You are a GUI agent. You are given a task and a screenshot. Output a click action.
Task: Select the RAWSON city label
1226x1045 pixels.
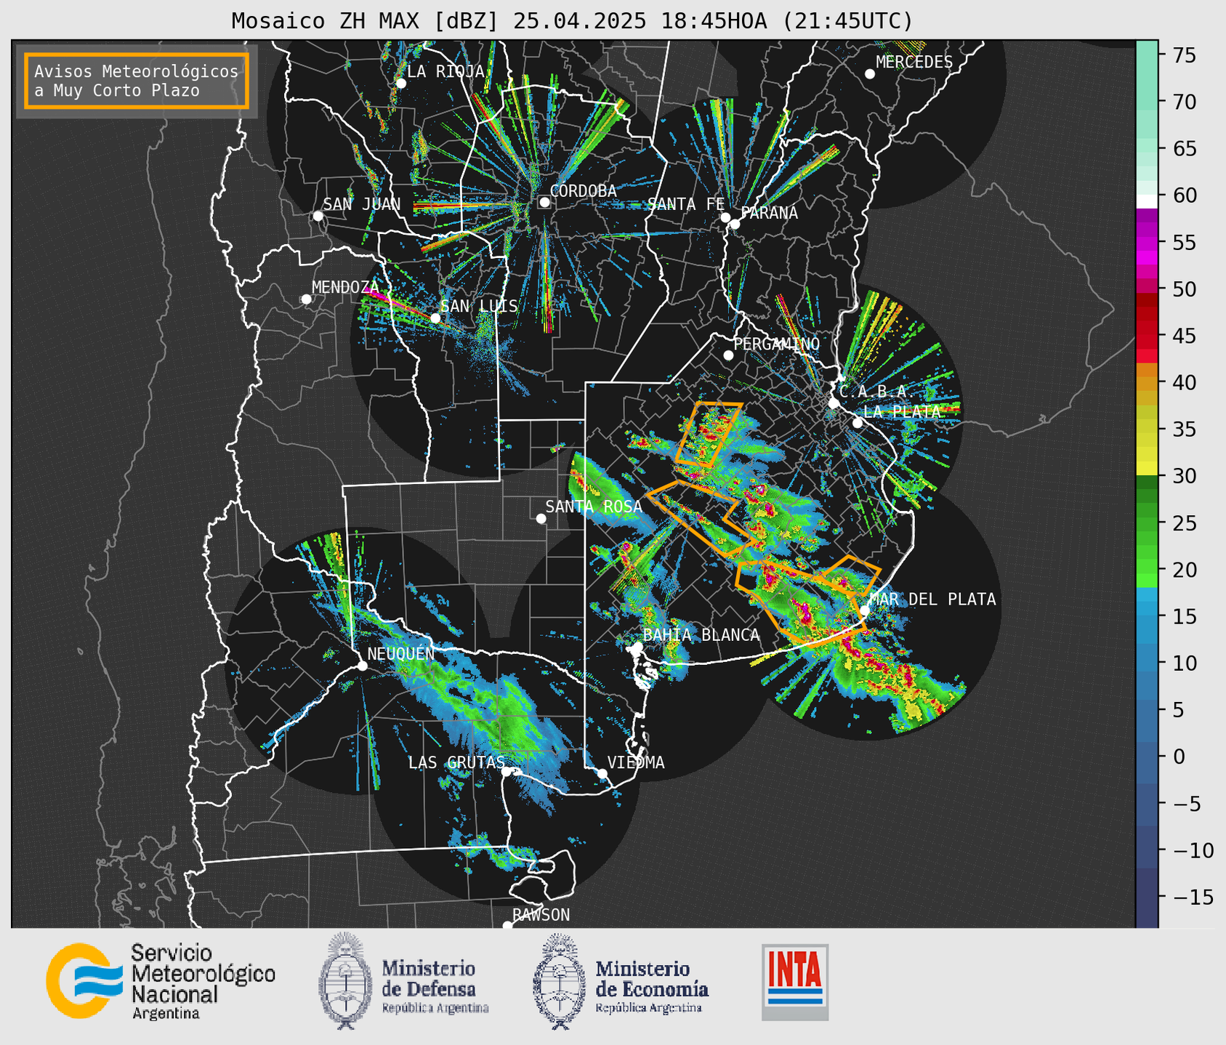pyautogui.click(x=541, y=915)
